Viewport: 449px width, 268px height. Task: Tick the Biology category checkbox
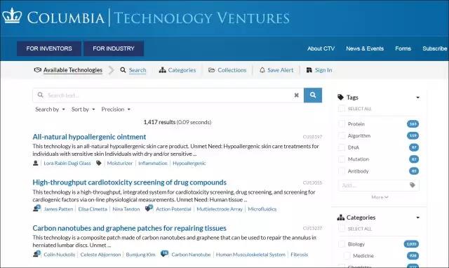(x=342, y=244)
